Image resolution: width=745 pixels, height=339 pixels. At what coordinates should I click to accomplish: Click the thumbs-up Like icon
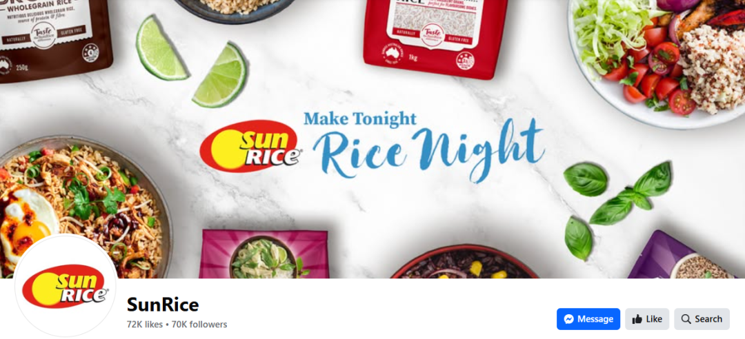[637, 319]
